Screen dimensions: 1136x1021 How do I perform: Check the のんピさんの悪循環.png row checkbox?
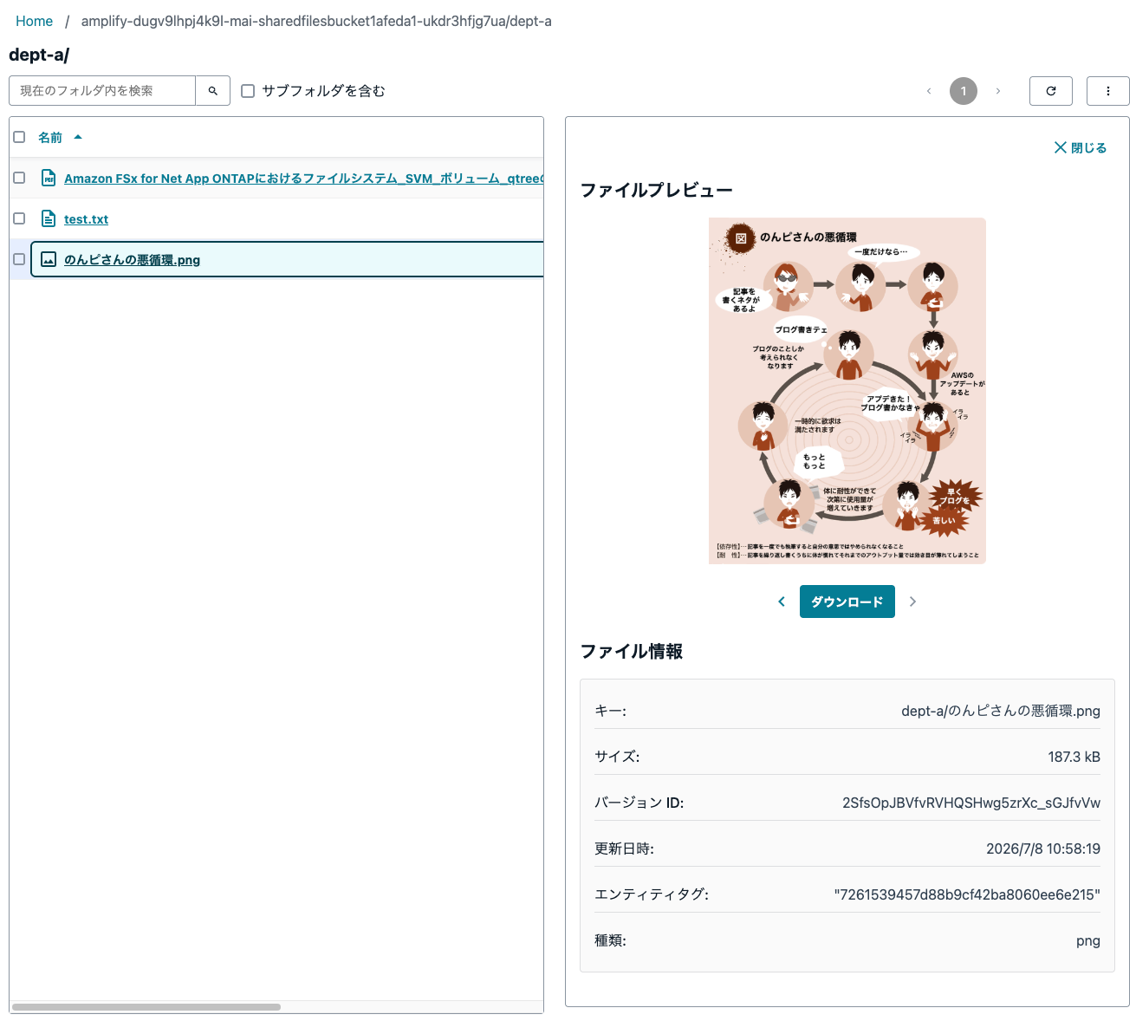(x=19, y=259)
